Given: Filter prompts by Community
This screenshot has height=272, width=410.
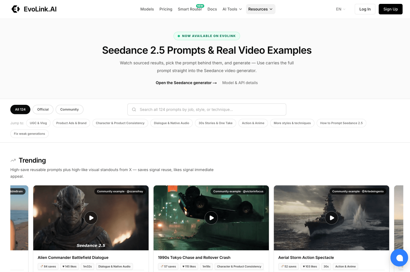Looking at the screenshot, I should pos(70,110).
